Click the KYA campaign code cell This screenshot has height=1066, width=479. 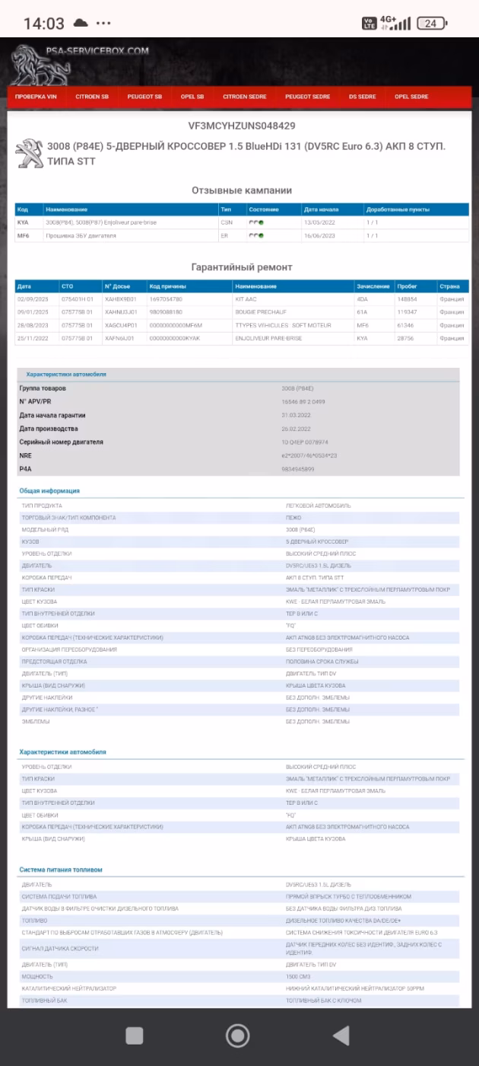(x=23, y=222)
